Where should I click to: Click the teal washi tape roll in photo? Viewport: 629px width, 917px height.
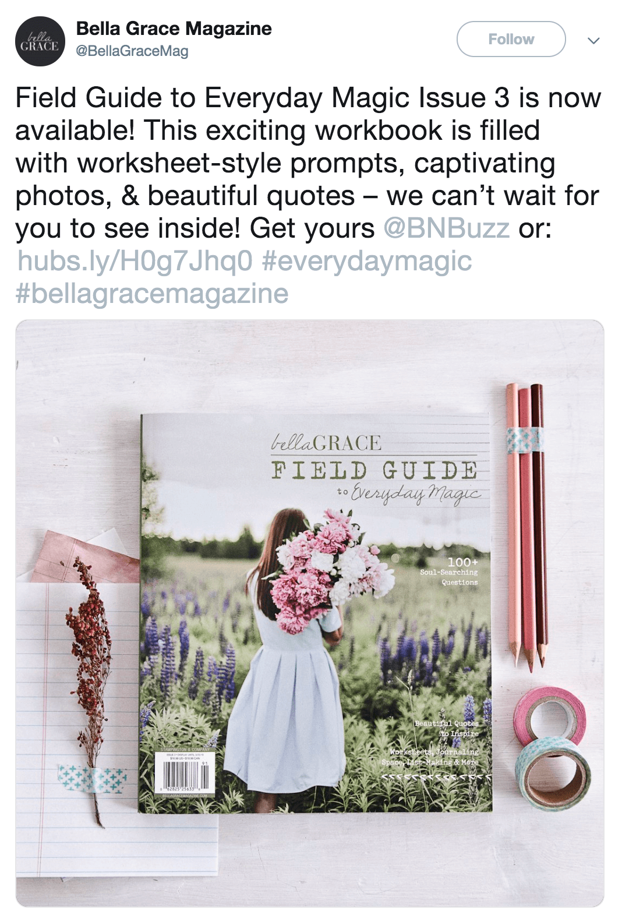(x=552, y=772)
